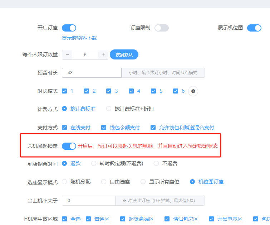
Task: Choose 显示所有座位 seat display mode
Action: click(143, 182)
